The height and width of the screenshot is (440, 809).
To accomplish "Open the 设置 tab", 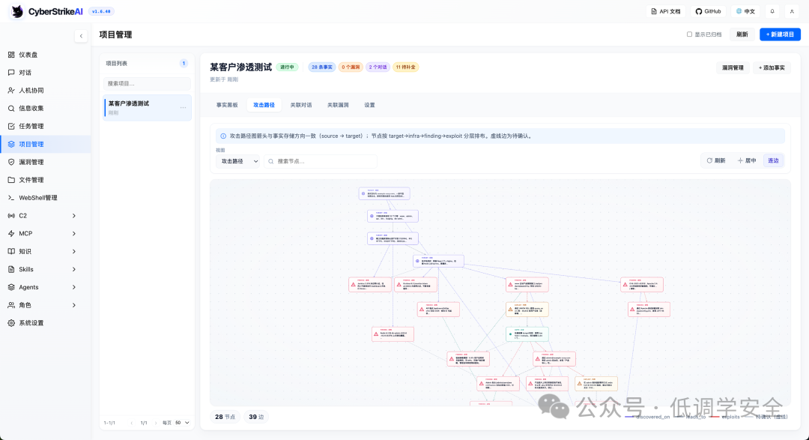I will pyautogui.click(x=369, y=105).
